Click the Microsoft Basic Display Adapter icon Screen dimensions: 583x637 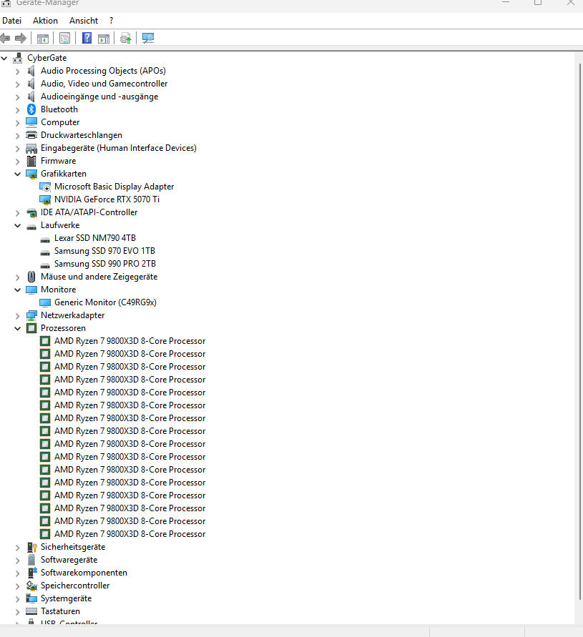tap(45, 187)
